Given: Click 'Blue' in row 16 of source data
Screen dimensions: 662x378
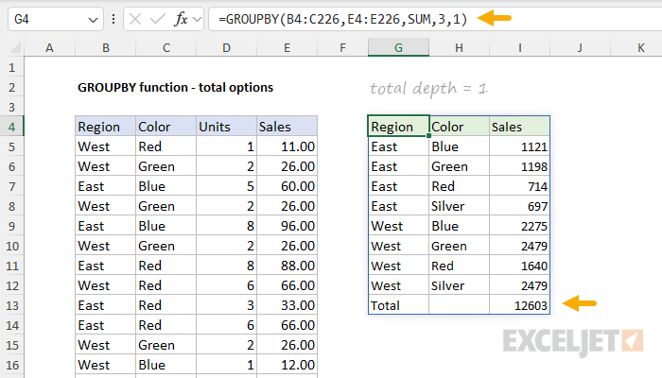Looking at the screenshot, I should point(165,365).
